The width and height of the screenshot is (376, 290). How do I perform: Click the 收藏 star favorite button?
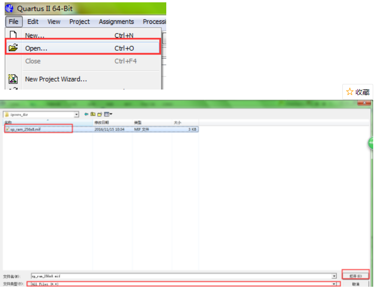pos(357,92)
